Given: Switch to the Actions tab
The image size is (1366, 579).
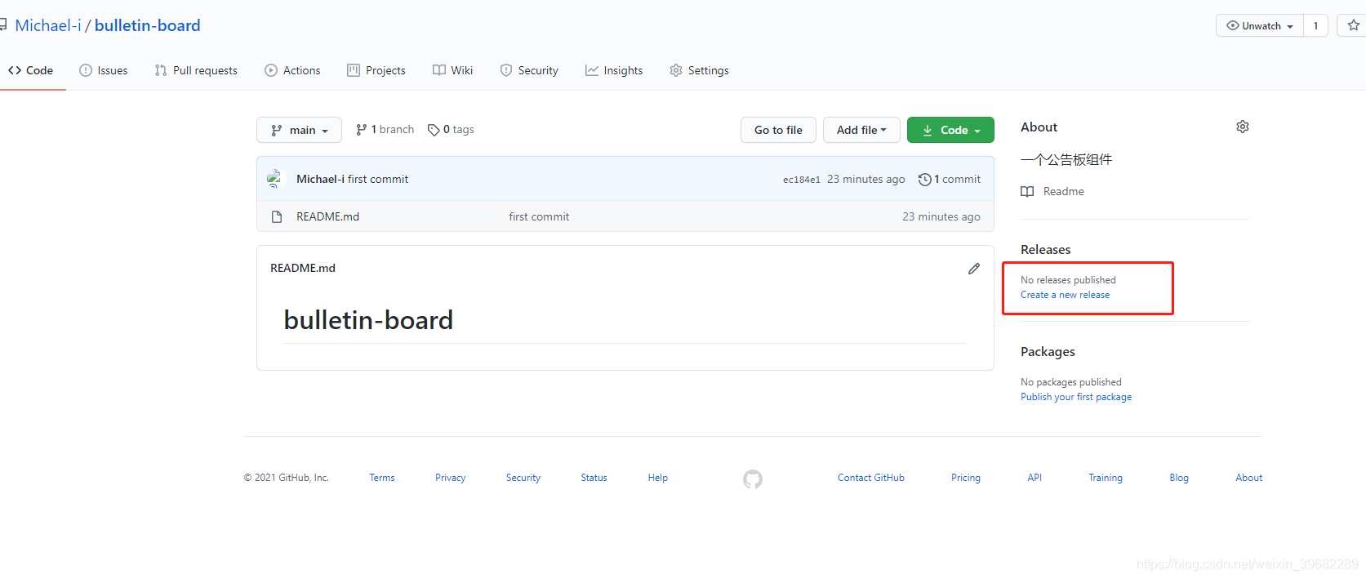Looking at the screenshot, I should [x=292, y=70].
